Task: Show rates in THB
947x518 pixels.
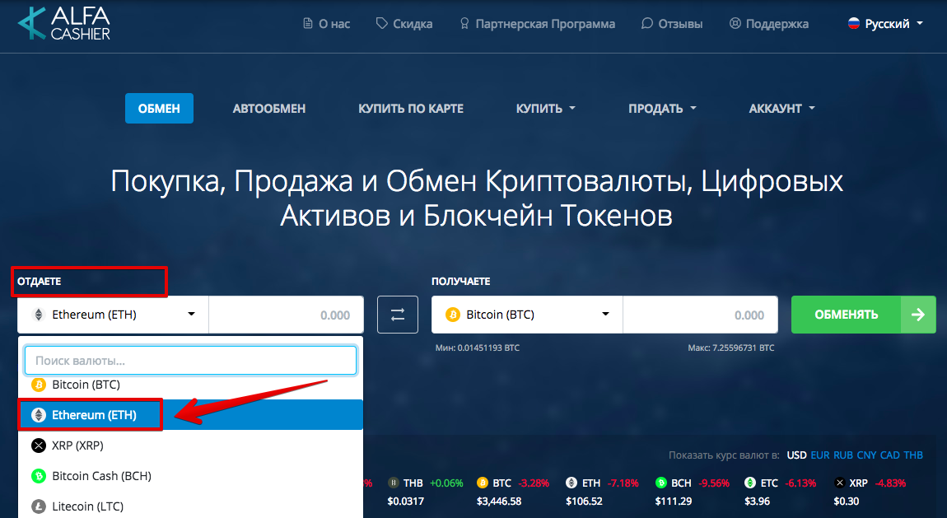Action: tap(913, 455)
